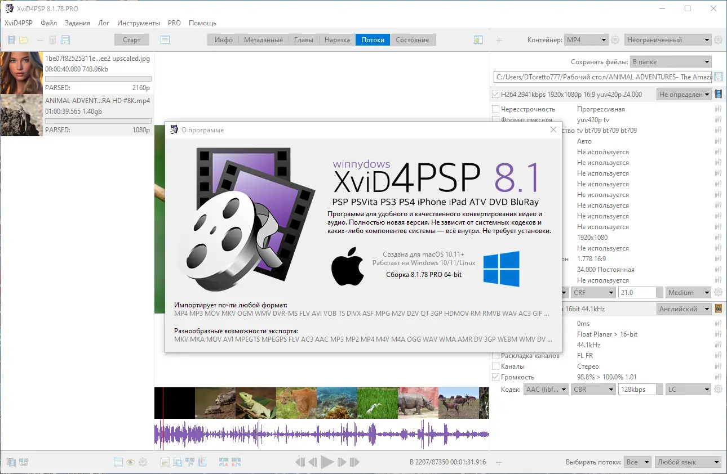Enable the Раскладка каналов checkbox
The image size is (727, 474).
click(x=495, y=356)
